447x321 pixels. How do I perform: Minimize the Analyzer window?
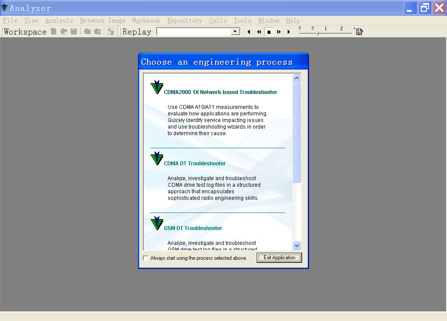coord(410,8)
